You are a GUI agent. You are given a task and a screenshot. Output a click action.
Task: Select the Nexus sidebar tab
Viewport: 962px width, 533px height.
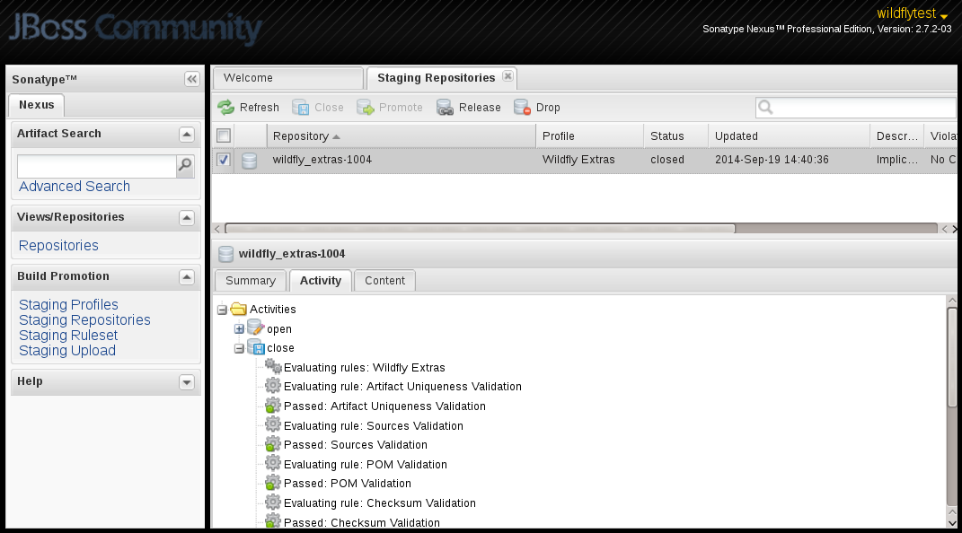36,105
